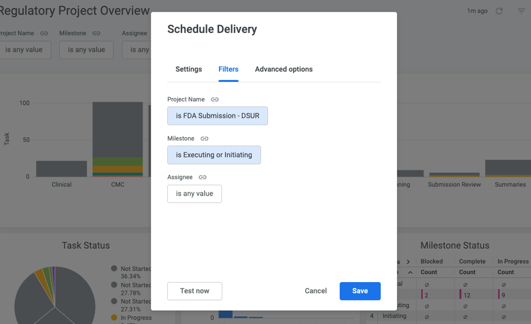Open the Assignee 'is any value' dropdown in modal
Screen dimensions: 531x324
(x=194, y=194)
